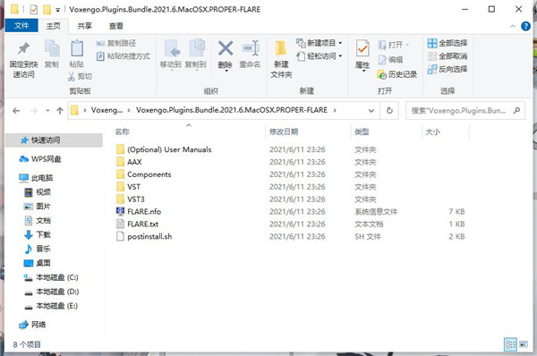Click the Back navigation arrow

(x=16, y=111)
